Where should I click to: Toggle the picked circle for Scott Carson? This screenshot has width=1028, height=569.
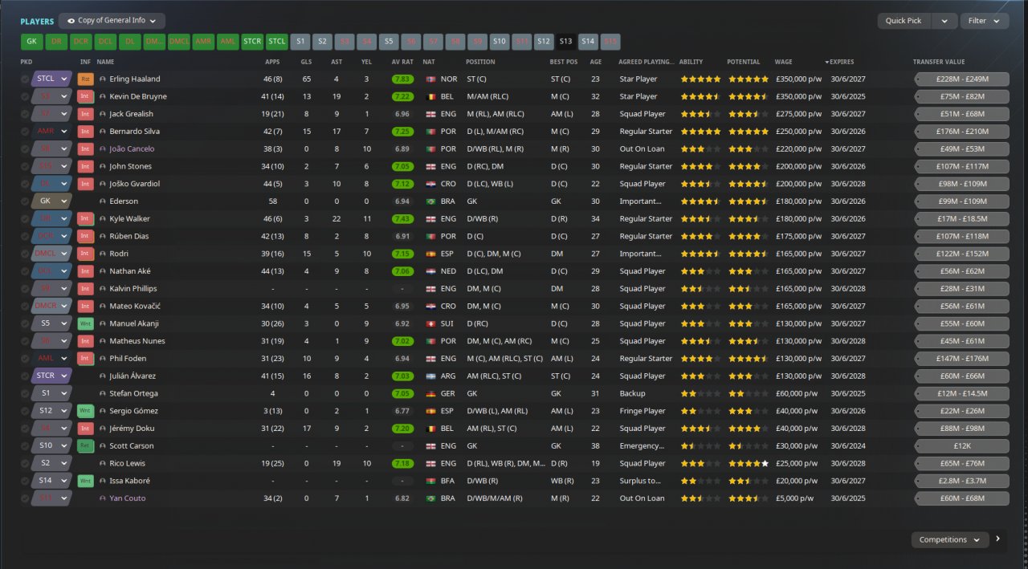25,445
